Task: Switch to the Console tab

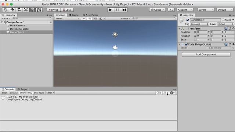Action: (8, 89)
